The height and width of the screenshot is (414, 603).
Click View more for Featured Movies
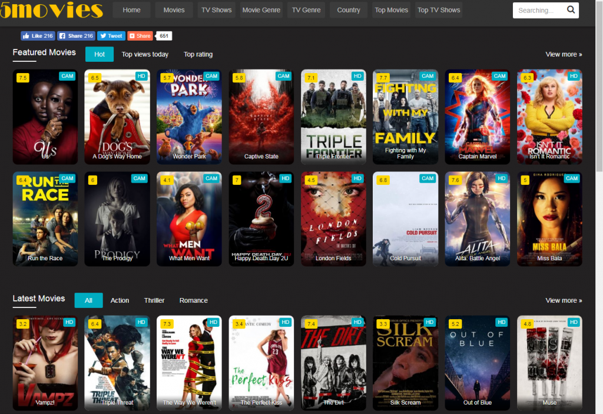(x=564, y=54)
